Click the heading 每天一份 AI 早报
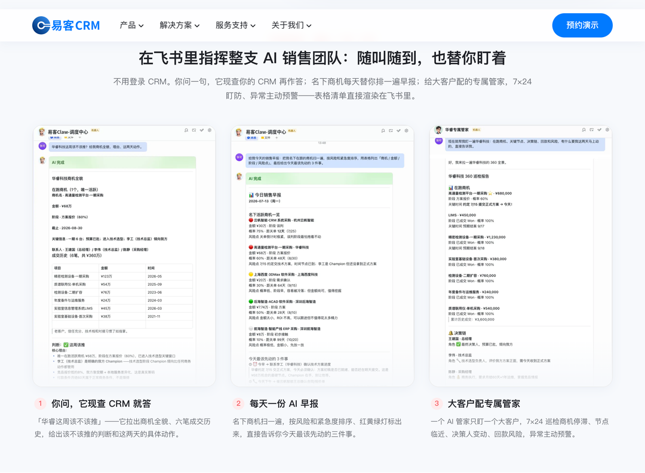Image resolution: width=645 pixels, height=473 pixels. pyautogui.click(x=284, y=404)
